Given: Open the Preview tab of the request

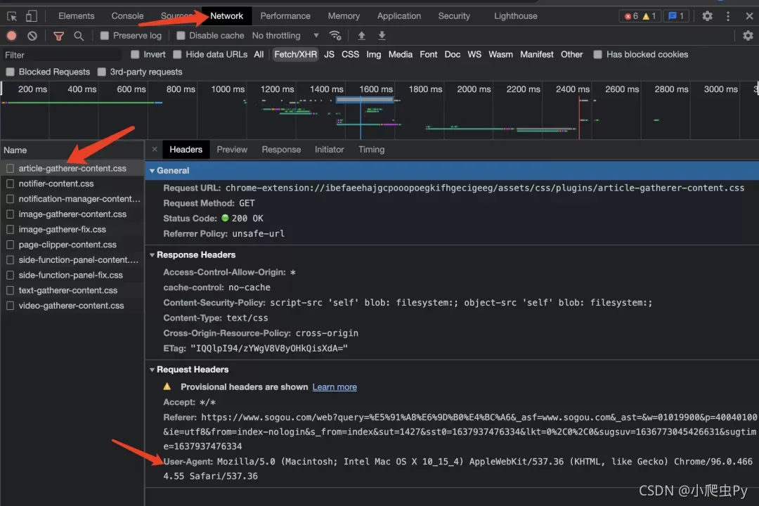Looking at the screenshot, I should click(x=232, y=150).
